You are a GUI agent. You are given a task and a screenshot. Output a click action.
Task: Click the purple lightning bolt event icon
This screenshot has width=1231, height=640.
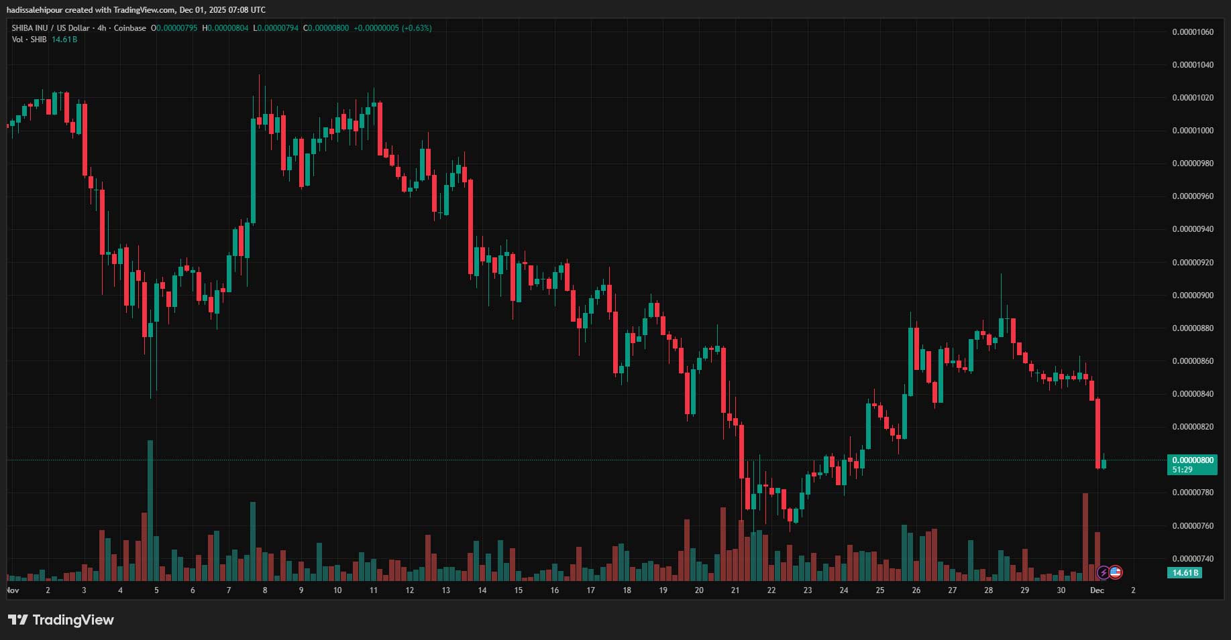1103,573
